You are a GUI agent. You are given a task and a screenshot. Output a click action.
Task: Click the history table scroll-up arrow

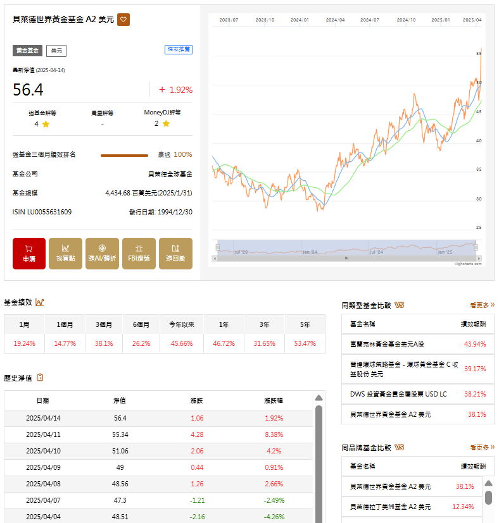319,398
